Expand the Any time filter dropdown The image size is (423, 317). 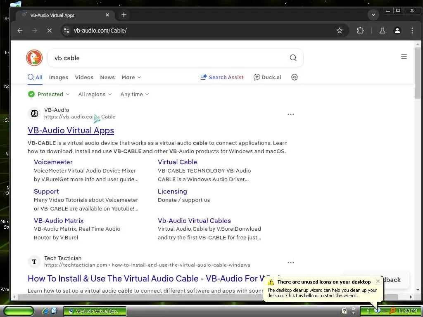coord(135,95)
